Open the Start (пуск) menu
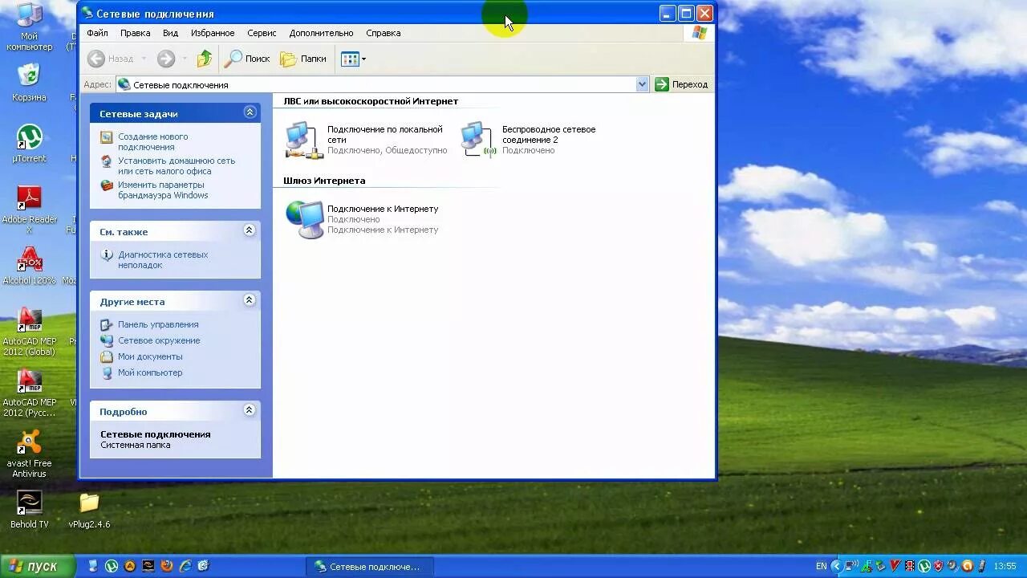 tap(38, 566)
